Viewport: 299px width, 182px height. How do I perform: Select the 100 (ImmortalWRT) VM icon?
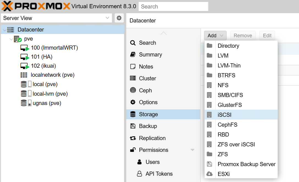point(24,48)
